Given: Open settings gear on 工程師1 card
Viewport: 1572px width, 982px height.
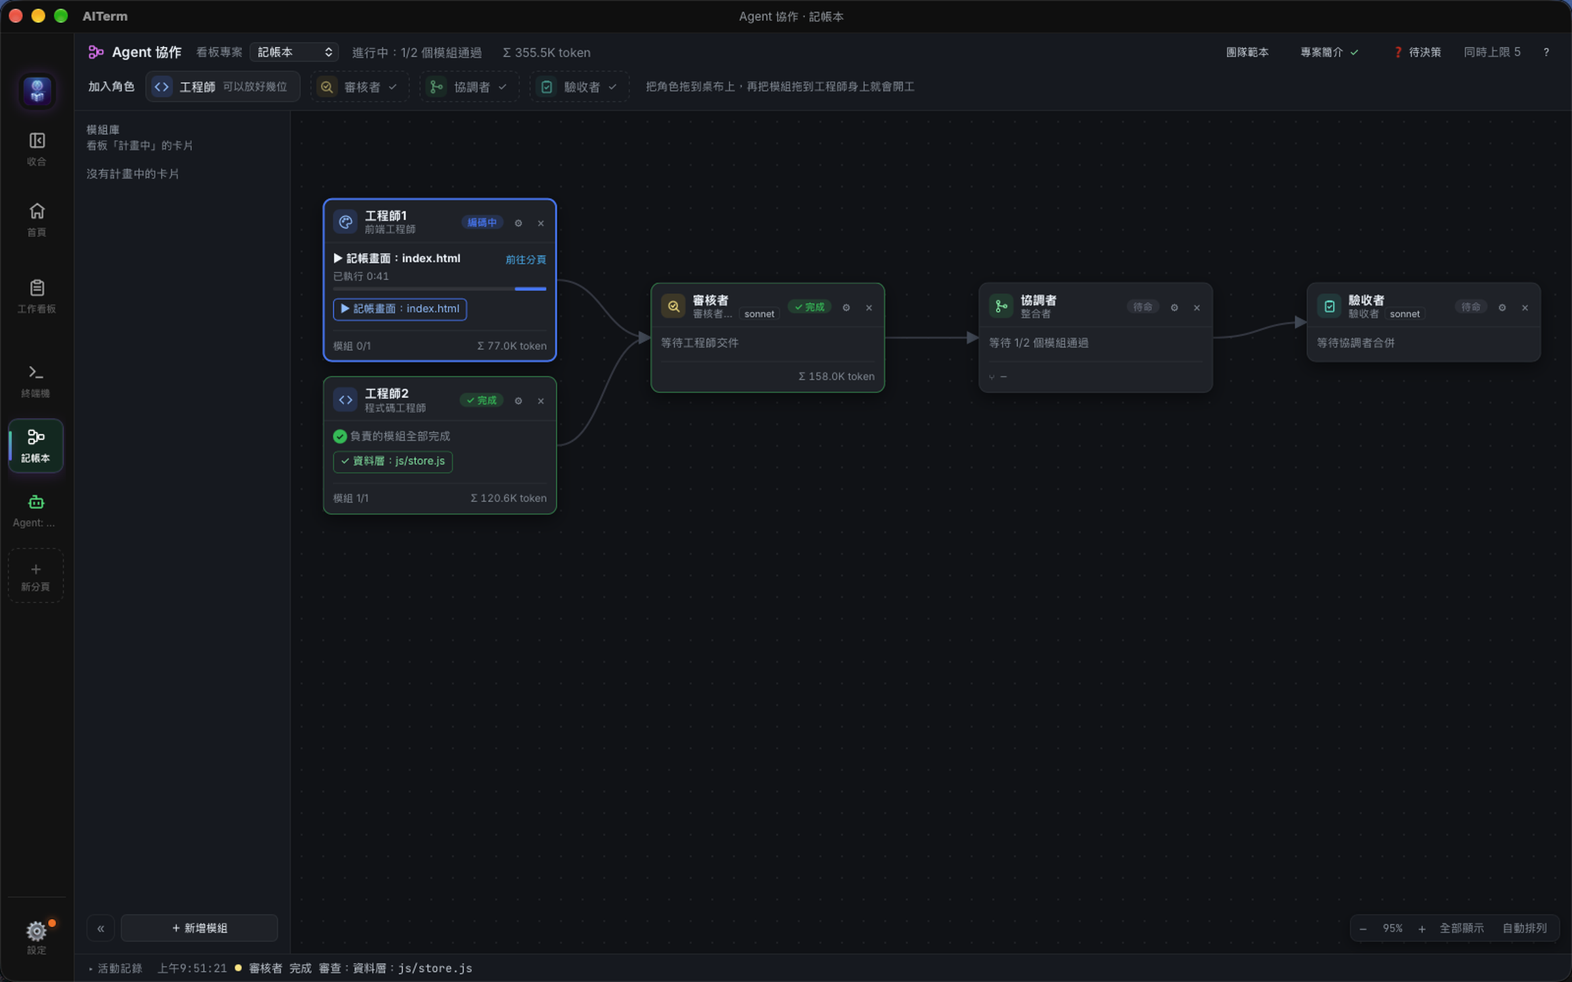Looking at the screenshot, I should click(x=518, y=223).
